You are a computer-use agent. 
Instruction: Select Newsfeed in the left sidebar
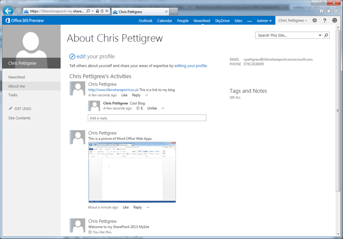16,77
